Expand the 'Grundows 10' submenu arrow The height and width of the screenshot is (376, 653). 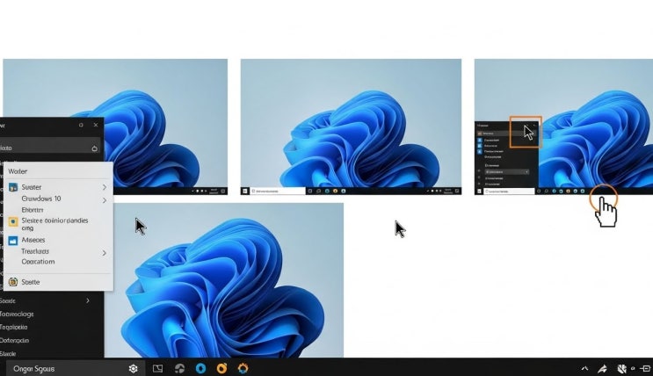104,200
